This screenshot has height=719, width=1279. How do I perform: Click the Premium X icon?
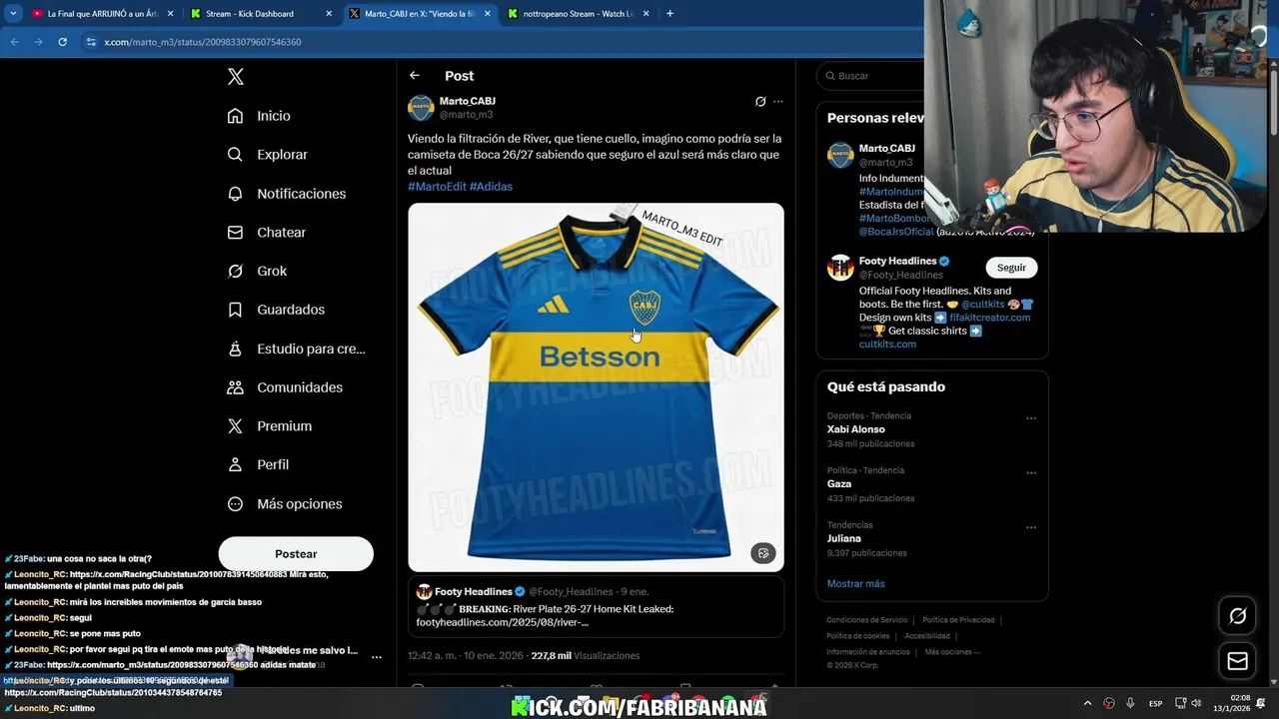pos(235,426)
